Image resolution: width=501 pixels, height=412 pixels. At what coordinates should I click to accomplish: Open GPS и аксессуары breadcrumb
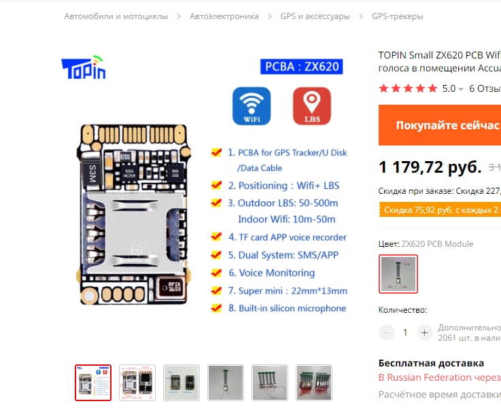coord(315,16)
